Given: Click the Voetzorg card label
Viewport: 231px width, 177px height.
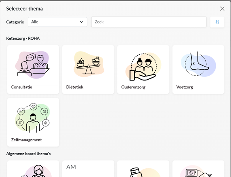Looking at the screenshot, I should (185, 87).
